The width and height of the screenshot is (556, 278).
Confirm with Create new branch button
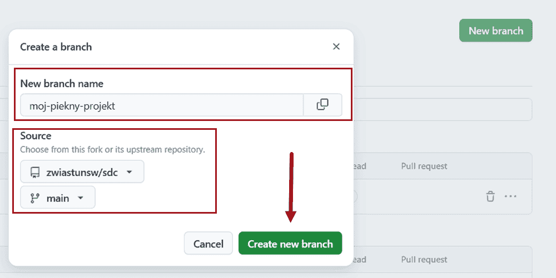point(290,244)
